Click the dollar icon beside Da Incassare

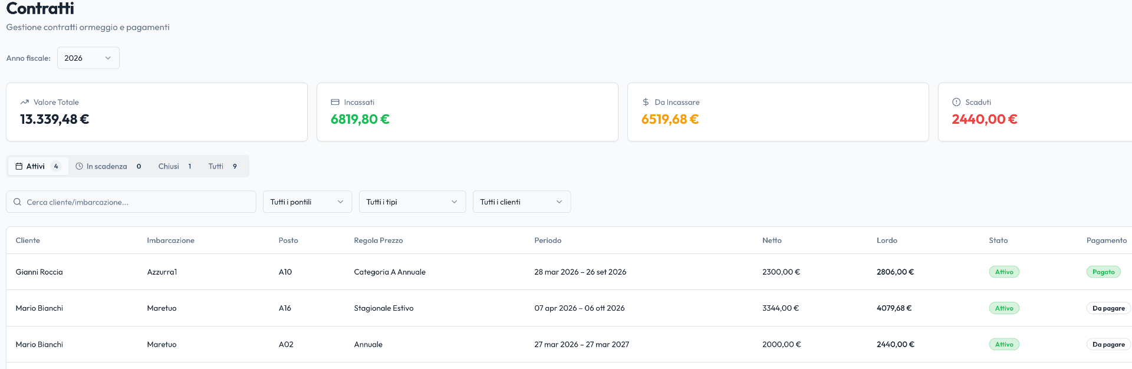tap(646, 102)
